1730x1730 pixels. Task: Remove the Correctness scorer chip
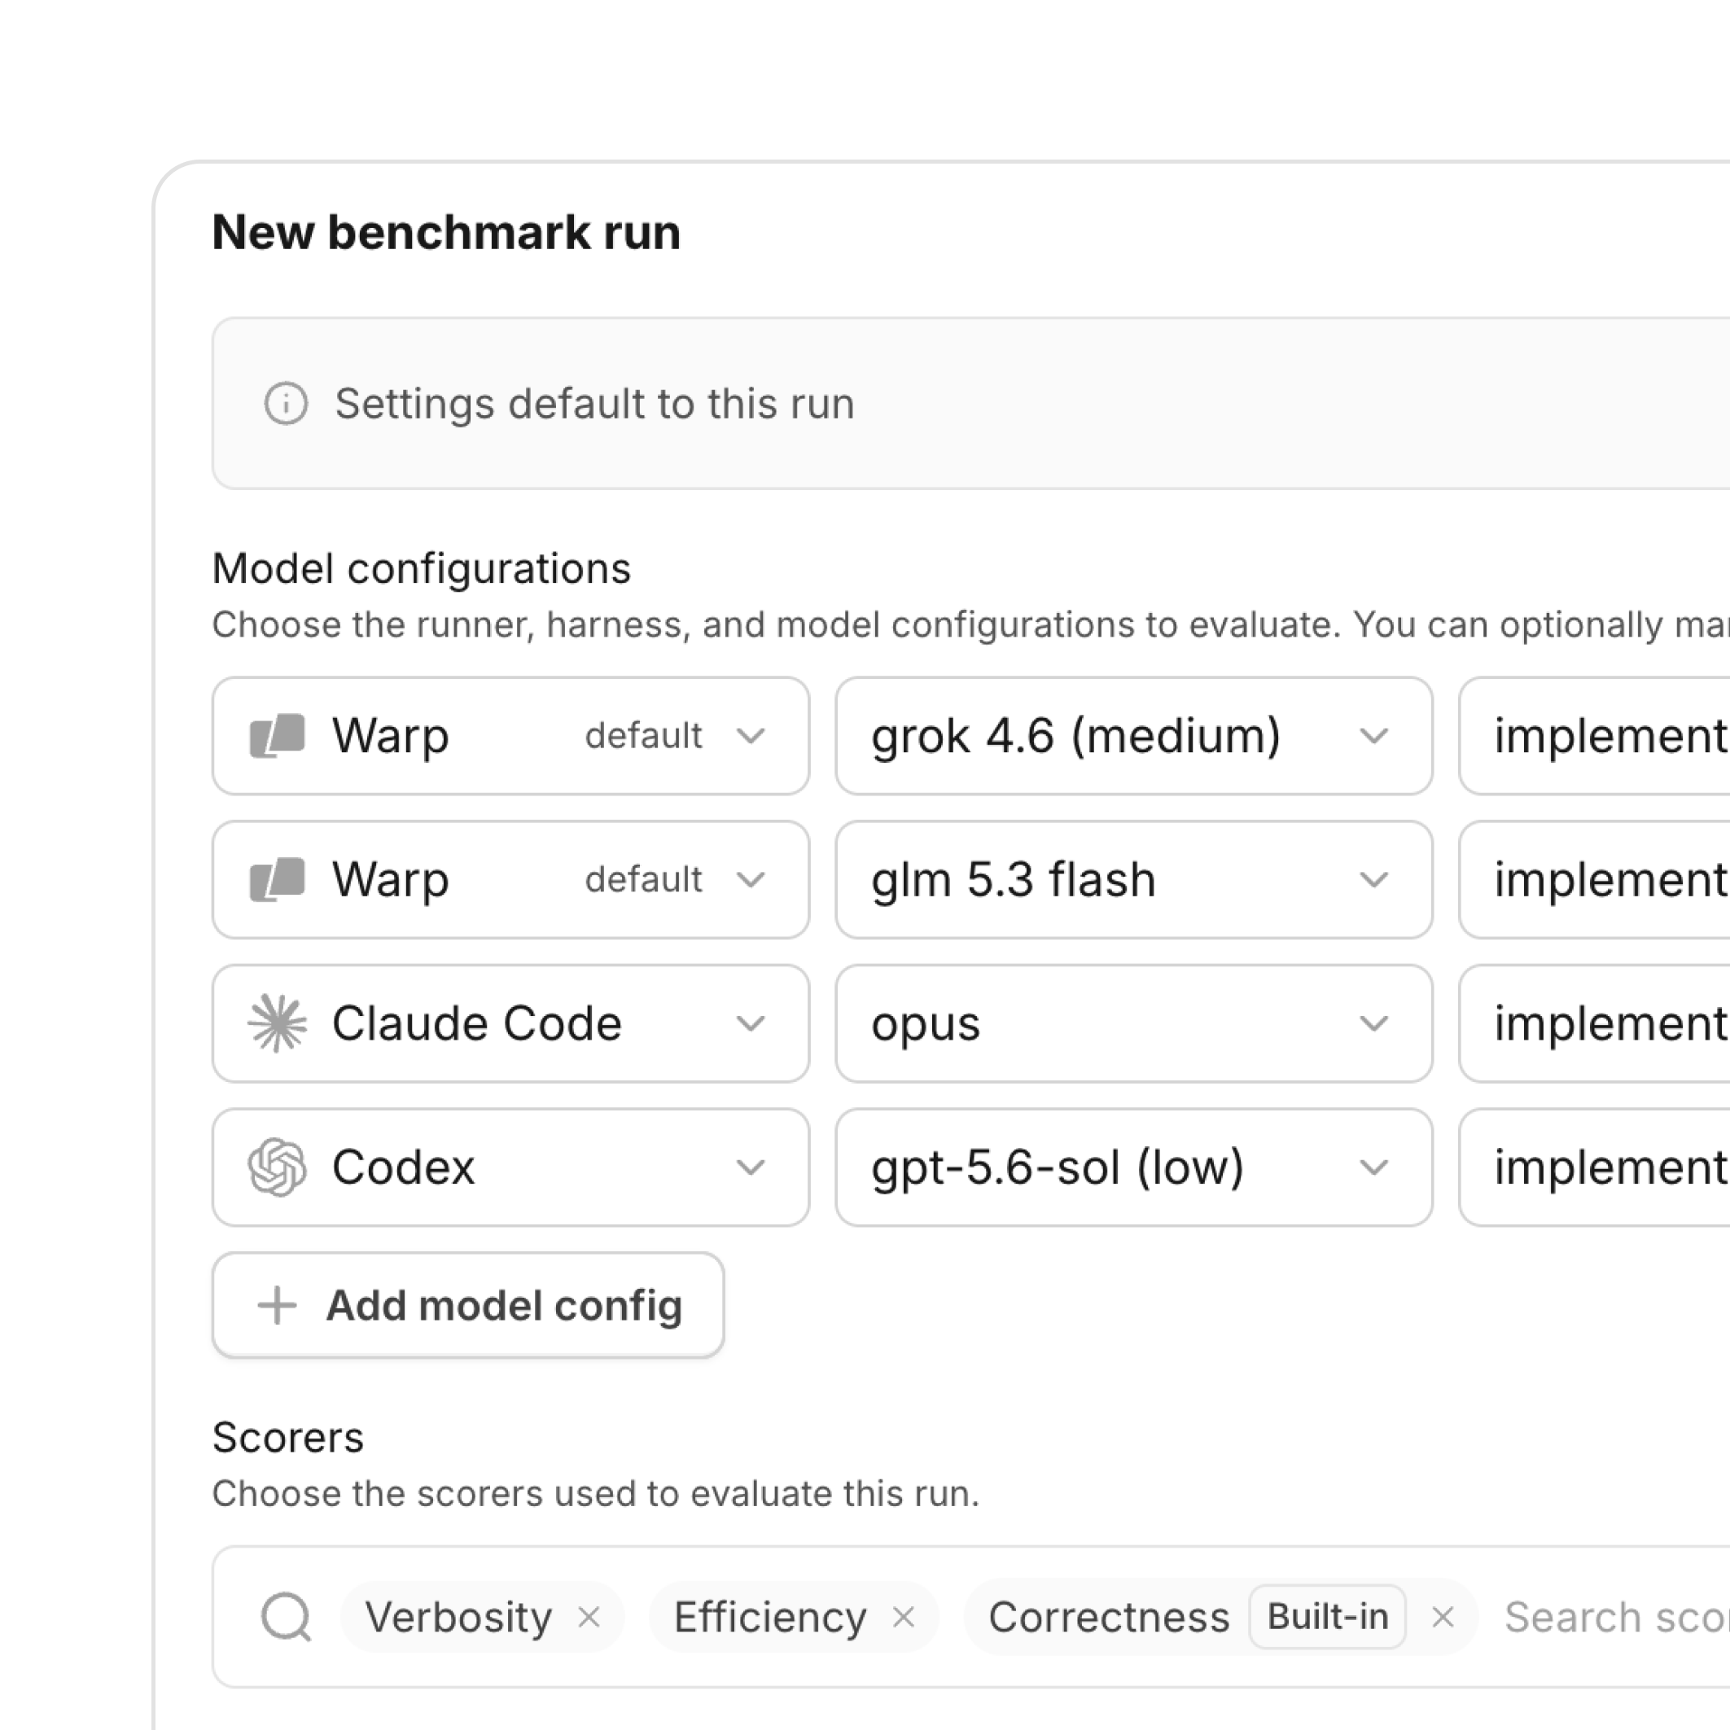[x=1442, y=1616]
